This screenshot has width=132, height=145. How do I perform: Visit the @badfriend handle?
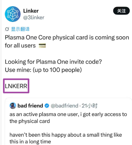(65, 106)
